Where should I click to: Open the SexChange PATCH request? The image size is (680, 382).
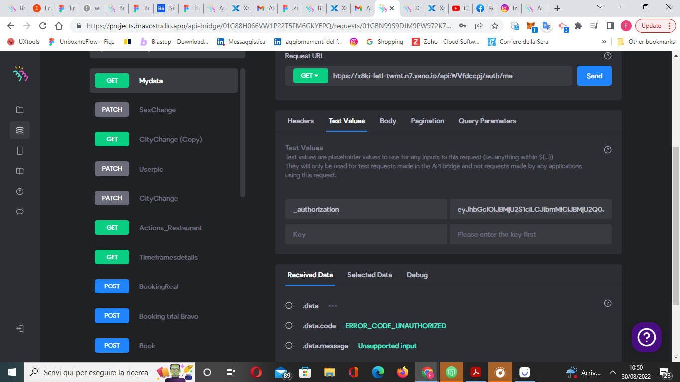pyautogui.click(x=164, y=110)
